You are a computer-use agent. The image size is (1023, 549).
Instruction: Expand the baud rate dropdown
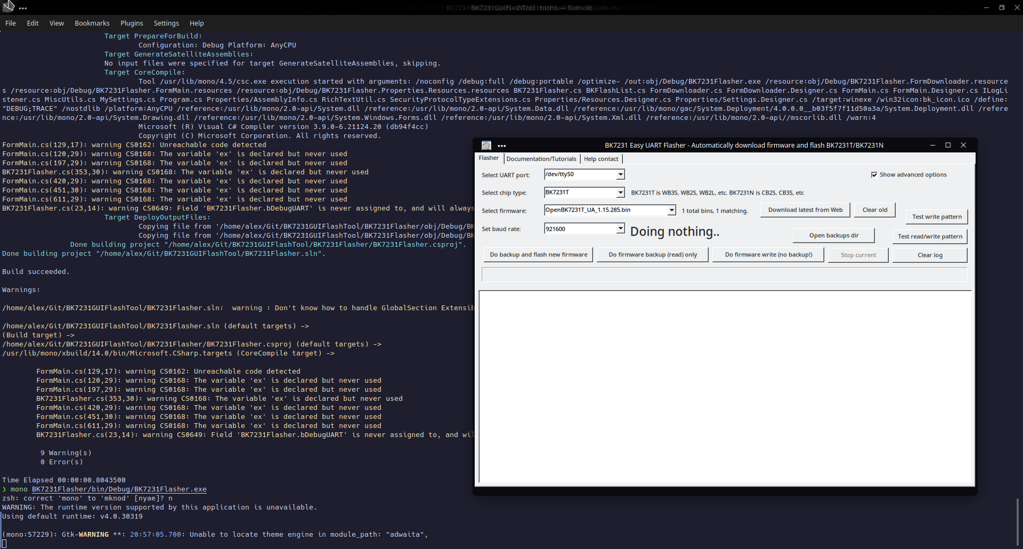[x=620, y=229]
